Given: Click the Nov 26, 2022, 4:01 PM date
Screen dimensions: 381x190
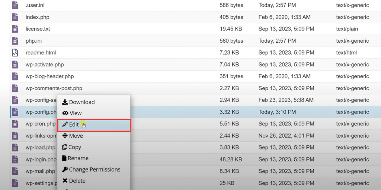Looking at the screenshot, I should point(286,136).
